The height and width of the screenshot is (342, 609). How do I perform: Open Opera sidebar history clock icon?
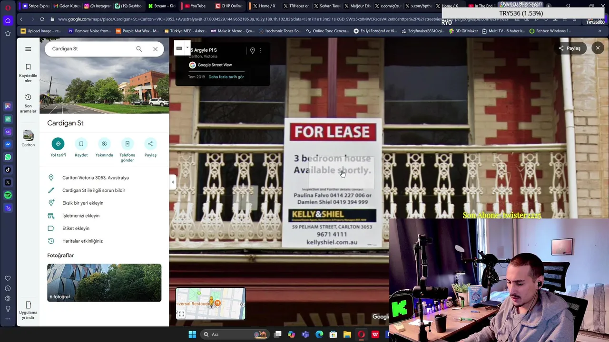coord(8,288)
